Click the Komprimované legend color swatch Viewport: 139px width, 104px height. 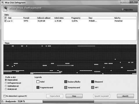click(66, 87)
